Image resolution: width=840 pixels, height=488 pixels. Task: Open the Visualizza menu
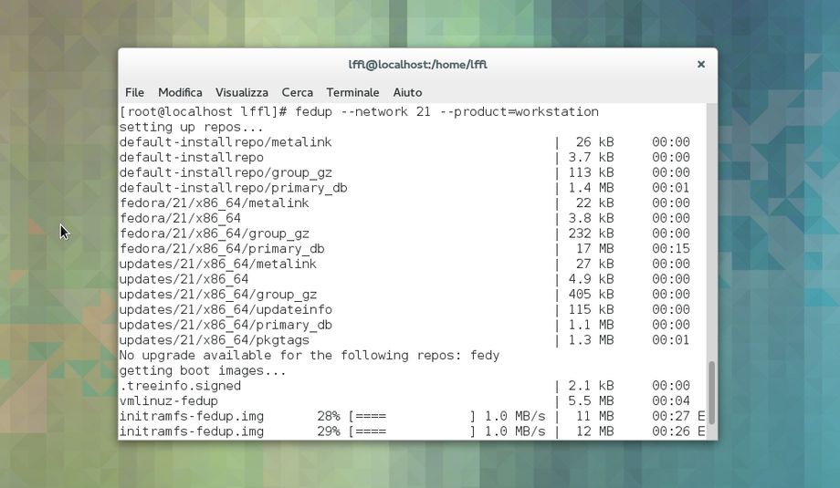click(241, 92)
